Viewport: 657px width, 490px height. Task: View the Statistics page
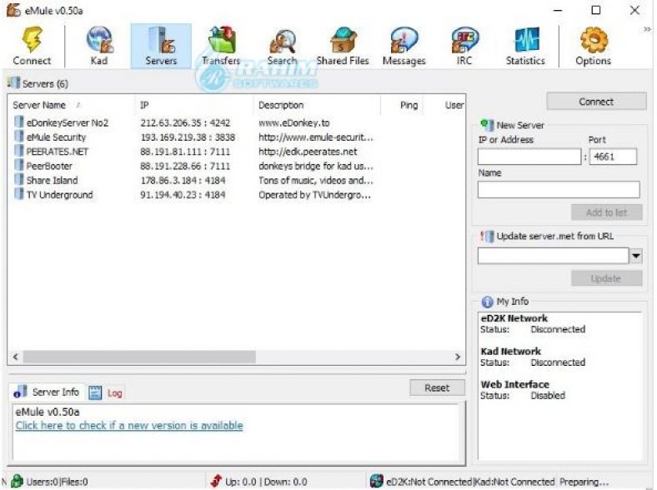[525, 46]
